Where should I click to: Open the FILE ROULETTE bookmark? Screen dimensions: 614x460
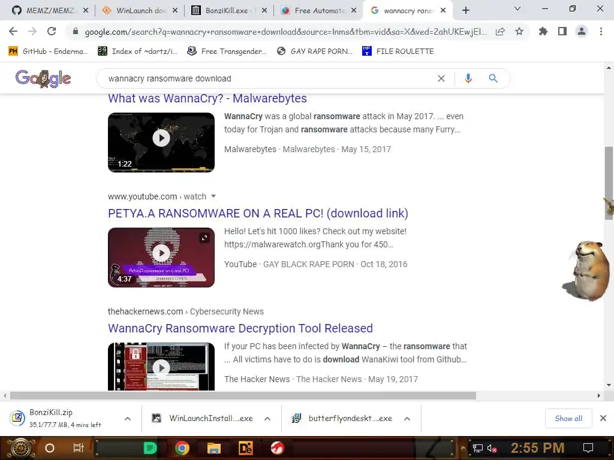[x=398, y=52]
